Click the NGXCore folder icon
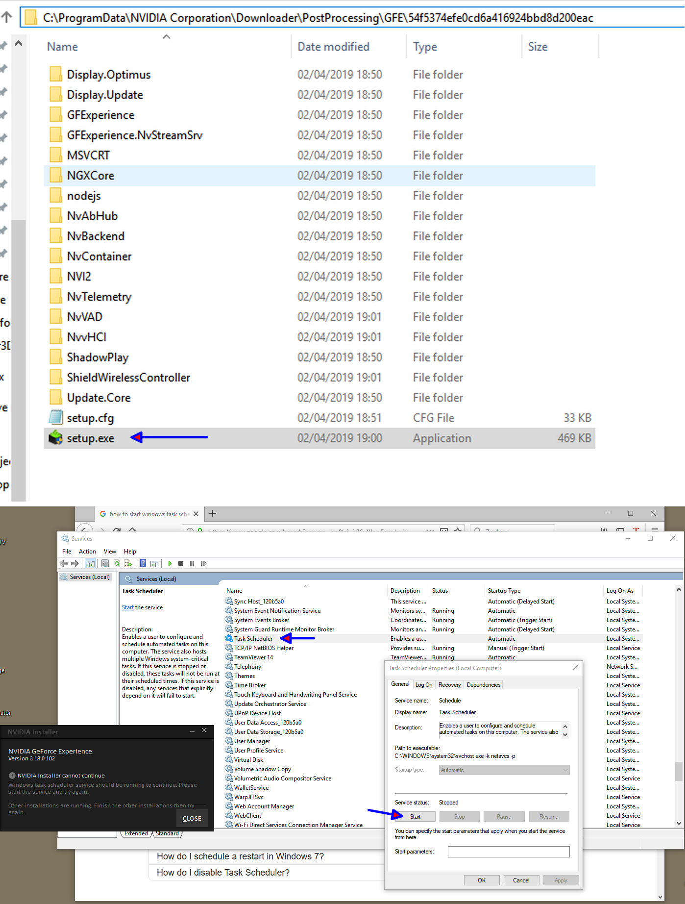The width and height of the screenshot is (685, 904). point(56,175)
